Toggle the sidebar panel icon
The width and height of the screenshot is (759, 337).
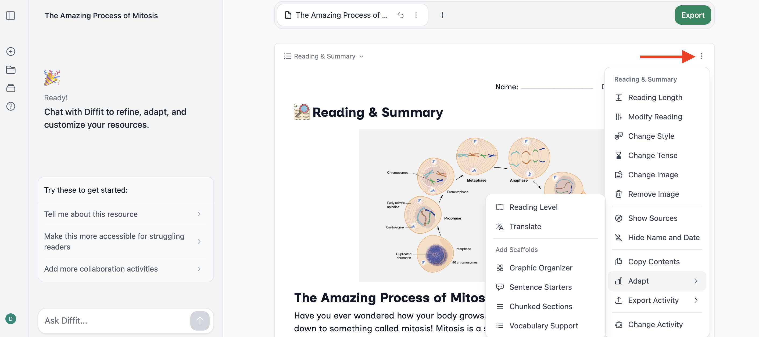pos(10,15)
